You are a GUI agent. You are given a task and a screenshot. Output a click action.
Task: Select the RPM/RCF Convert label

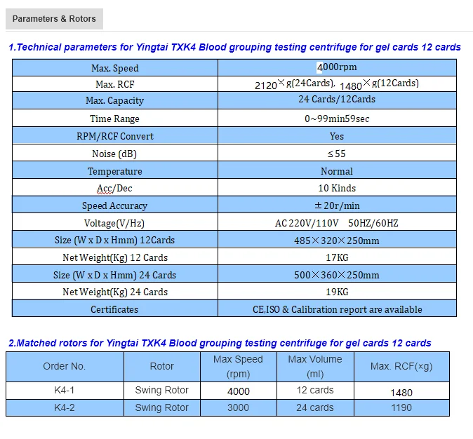point(115,136)
